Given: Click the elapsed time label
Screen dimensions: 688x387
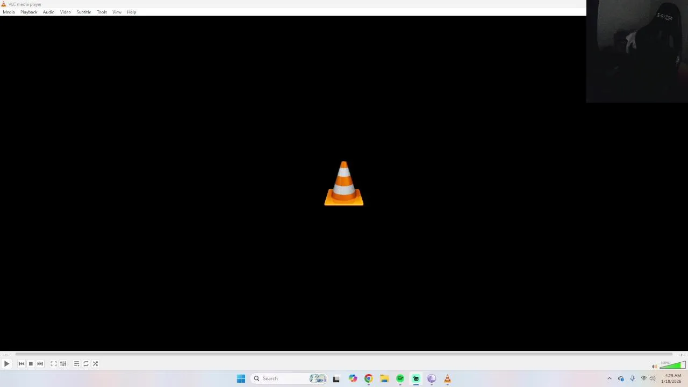Looking at the screenshot, I should point(6,355).
